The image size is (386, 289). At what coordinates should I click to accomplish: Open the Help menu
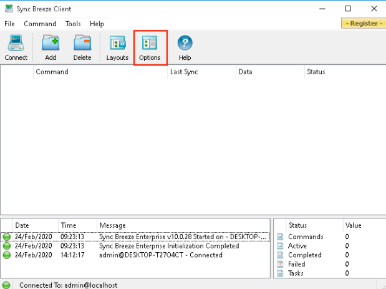pyautogui.click(x=97, y=24)
